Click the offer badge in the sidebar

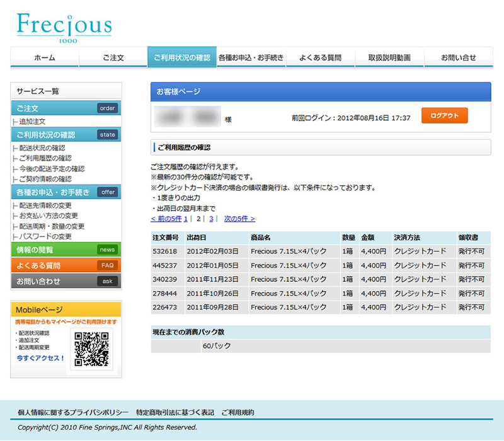[108, 192]
